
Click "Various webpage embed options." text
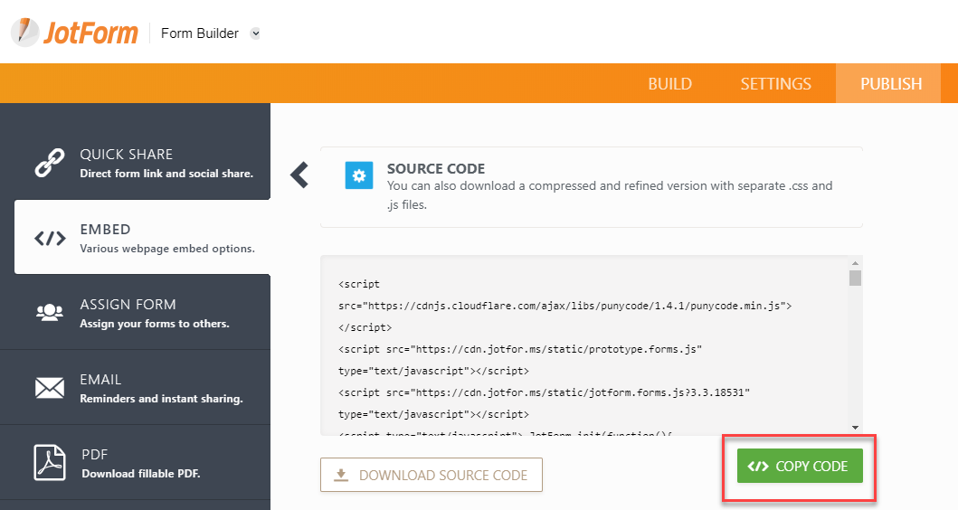tap(167, 249)
